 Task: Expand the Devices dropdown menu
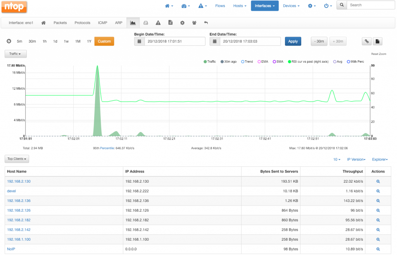click(291, 6)
